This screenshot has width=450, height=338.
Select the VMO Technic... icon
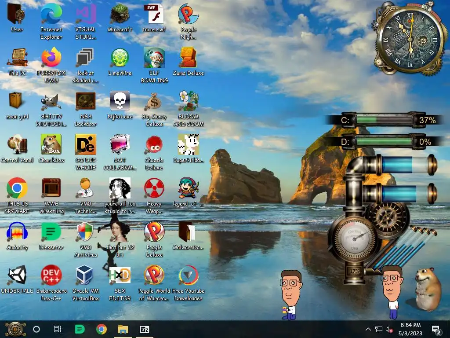[85, 188]
